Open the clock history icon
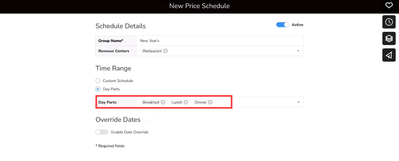 tap(389, 22)
